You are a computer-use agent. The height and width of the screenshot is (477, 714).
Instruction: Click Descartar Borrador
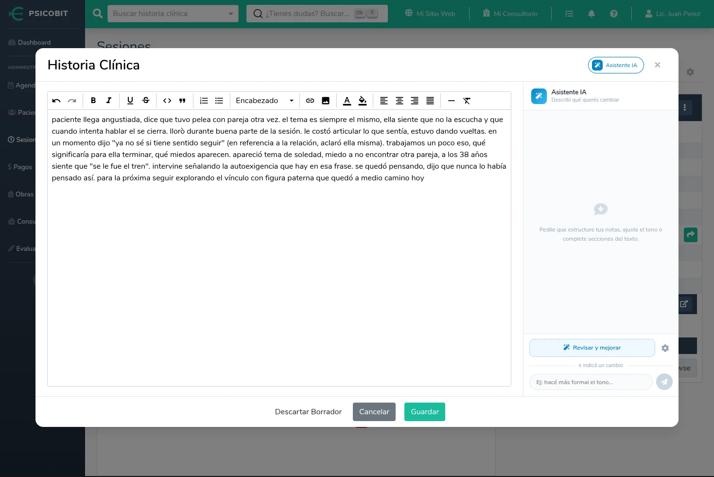click(x=308, y=412)
